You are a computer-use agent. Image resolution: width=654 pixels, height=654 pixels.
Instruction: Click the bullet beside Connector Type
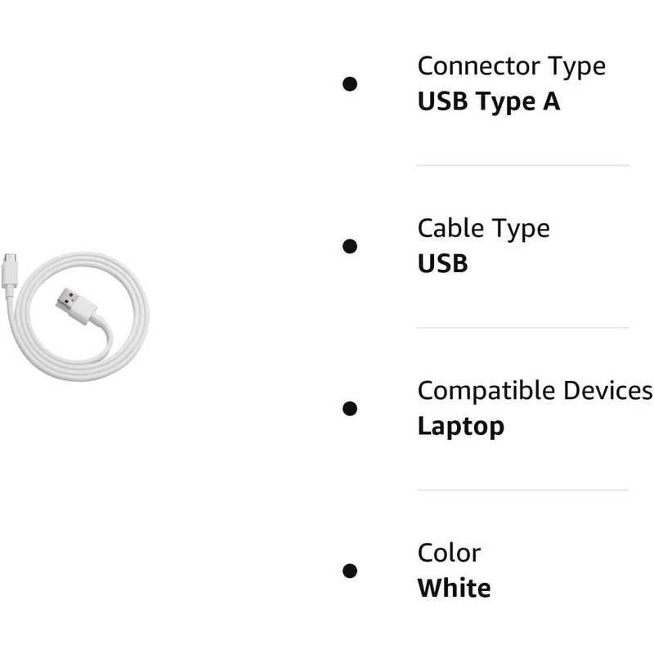pyautogui.click(x=350, y=83)
